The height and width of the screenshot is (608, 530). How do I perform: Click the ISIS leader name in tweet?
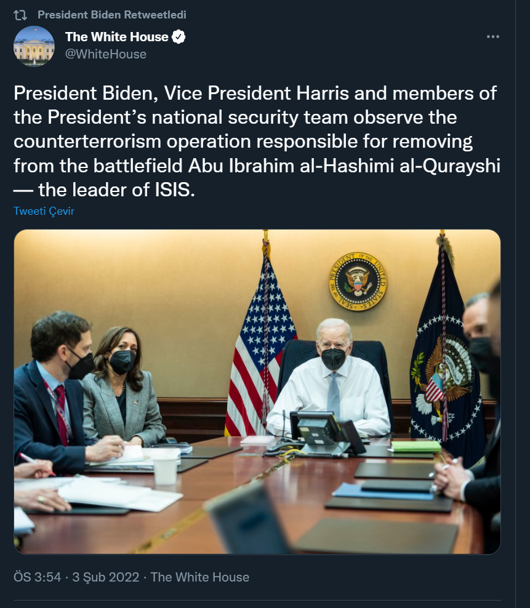coord(344,166)
